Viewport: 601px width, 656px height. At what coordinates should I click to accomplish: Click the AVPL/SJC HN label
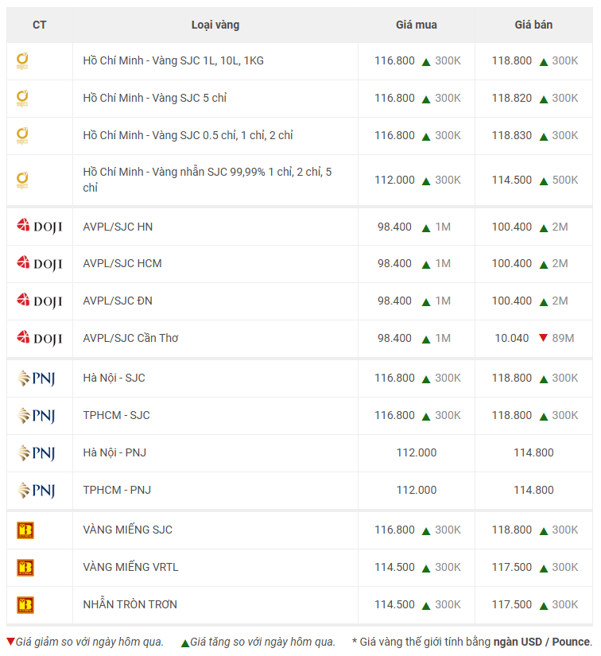tap(118, 227)
